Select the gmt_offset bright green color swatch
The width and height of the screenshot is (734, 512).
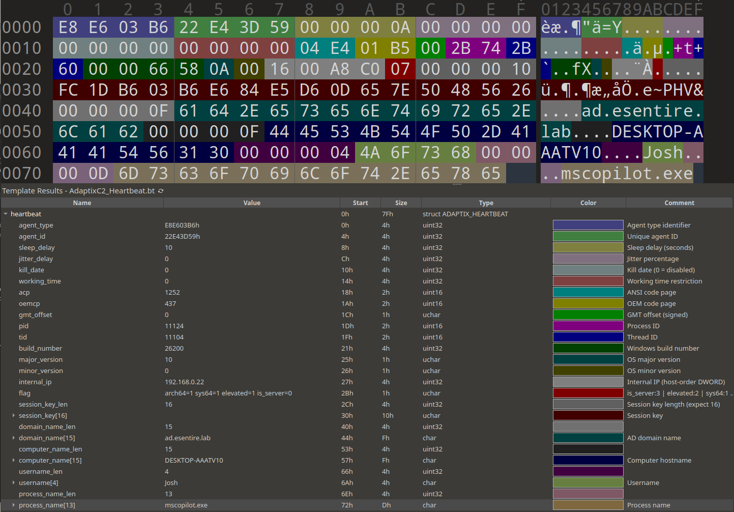click(588, 315)
